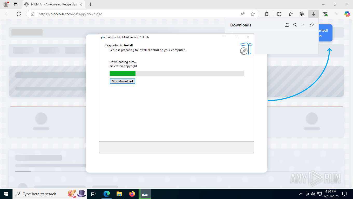Open a new tab with plus icon

[x=90, y=4]
